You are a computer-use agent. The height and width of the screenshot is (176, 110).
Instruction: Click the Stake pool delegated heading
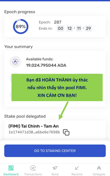[25, 116]
